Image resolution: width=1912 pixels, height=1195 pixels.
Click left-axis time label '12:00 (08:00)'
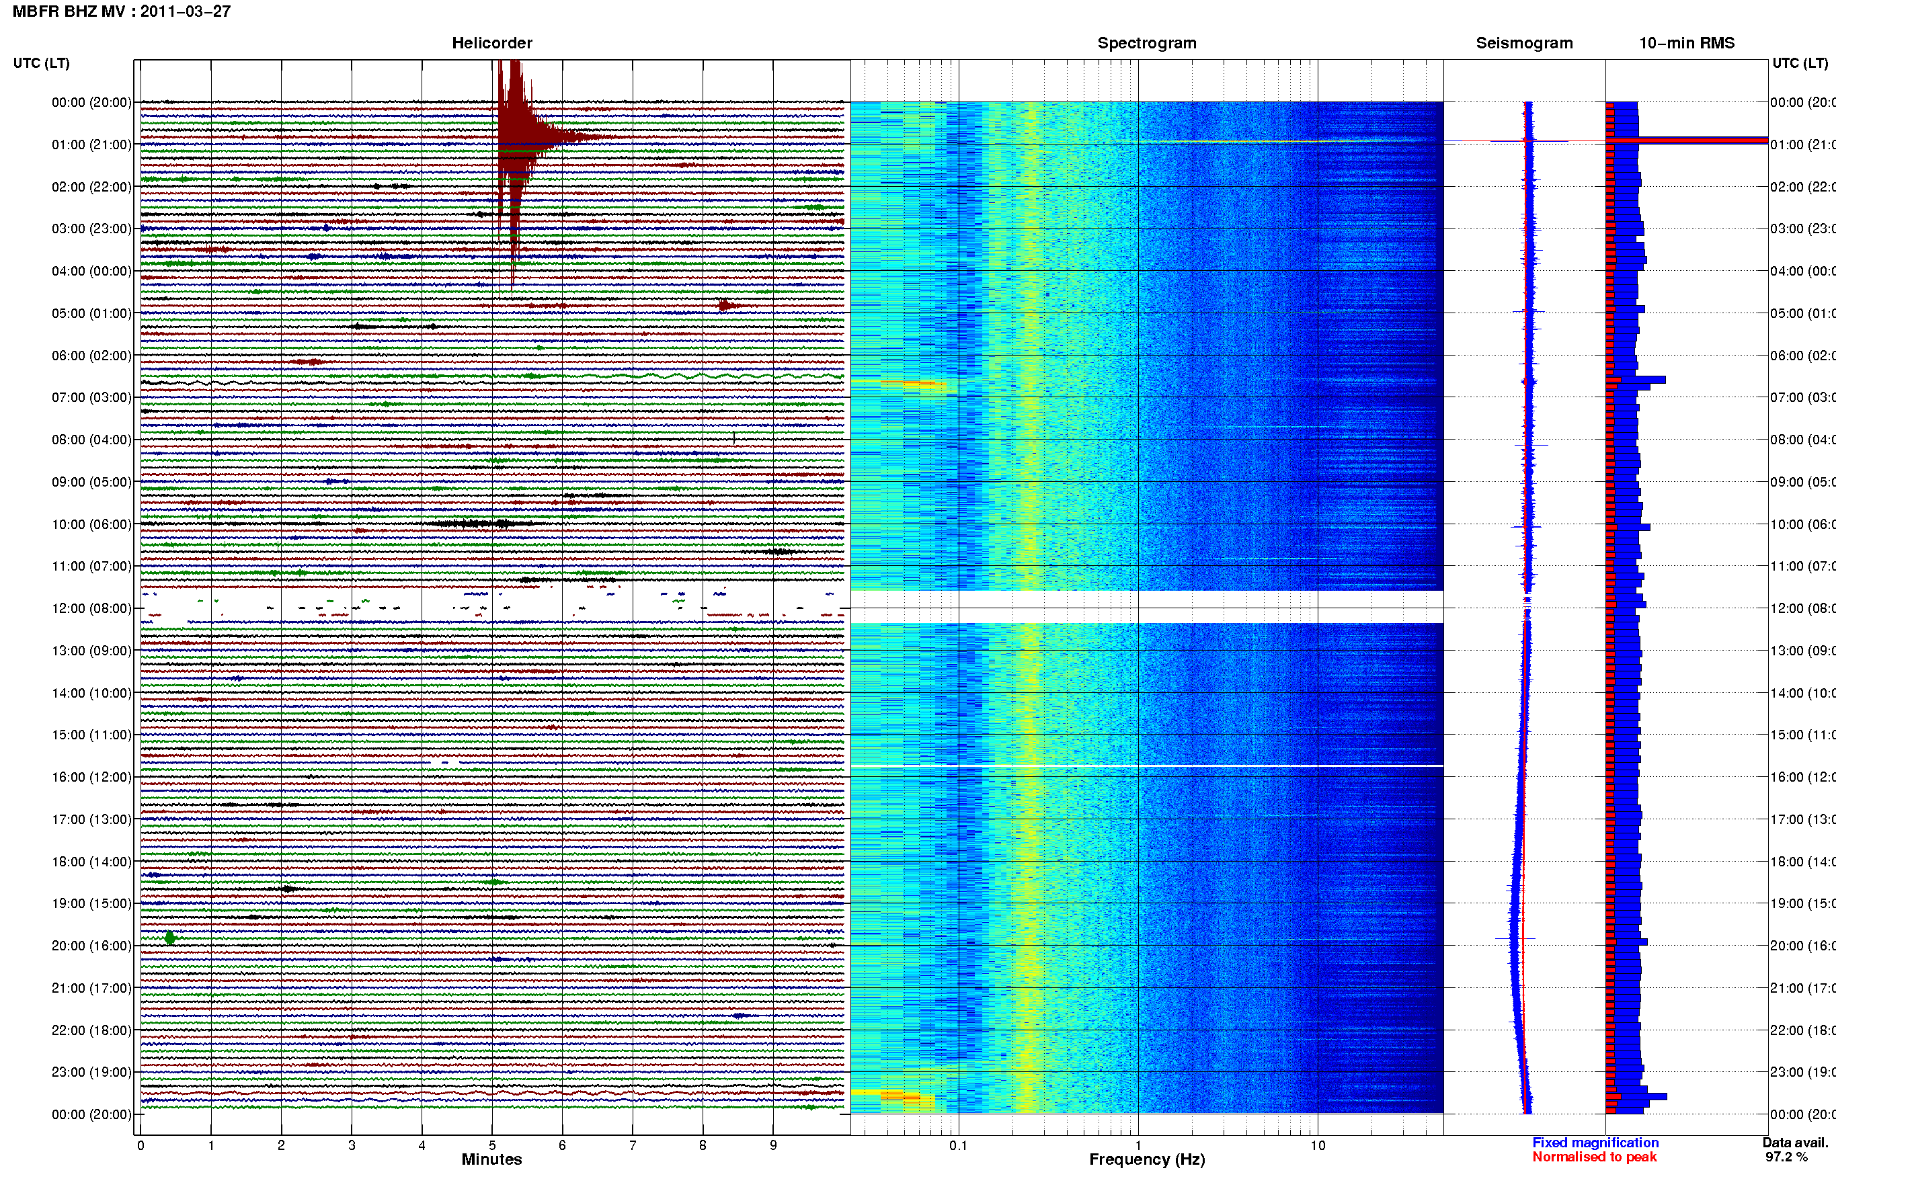click(x=91, y=608)
